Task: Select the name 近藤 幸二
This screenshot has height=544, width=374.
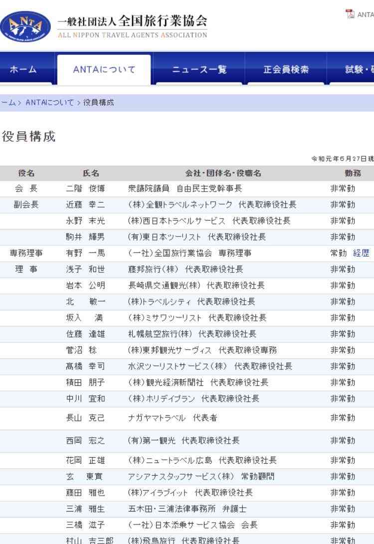Action: pos(85,205)
